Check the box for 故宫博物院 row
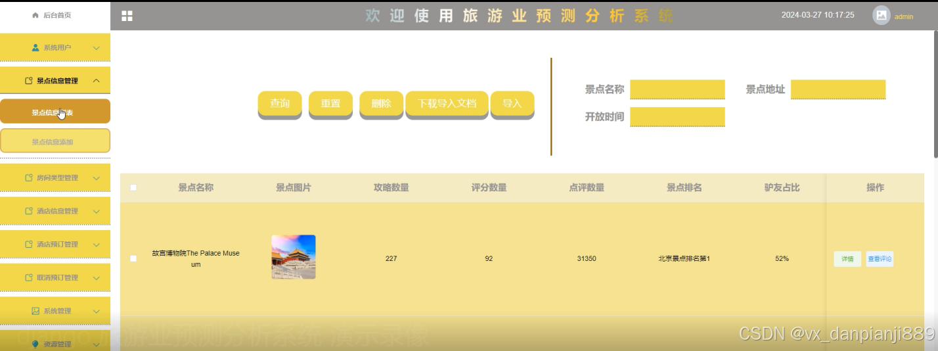Viewport: 938px width, 351px height. pos(133,258)
